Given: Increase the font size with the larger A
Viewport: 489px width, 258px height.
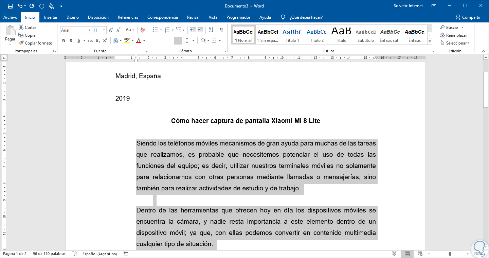Looking at the screenshot, I should point(111,30).
